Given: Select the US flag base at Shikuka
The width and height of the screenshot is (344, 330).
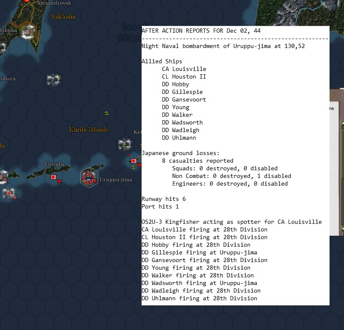Looking at the screenshot, I should (x=27, y=32).
